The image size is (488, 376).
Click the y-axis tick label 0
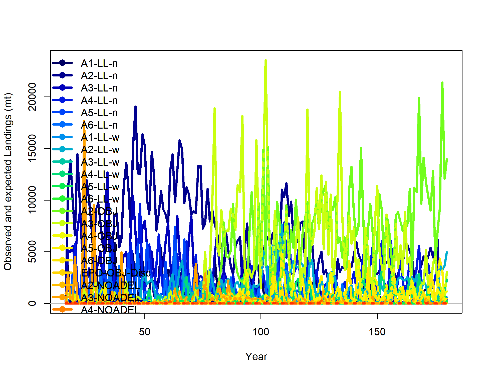point(32,303)
